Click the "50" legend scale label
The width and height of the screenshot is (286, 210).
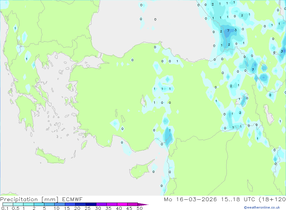140,208
